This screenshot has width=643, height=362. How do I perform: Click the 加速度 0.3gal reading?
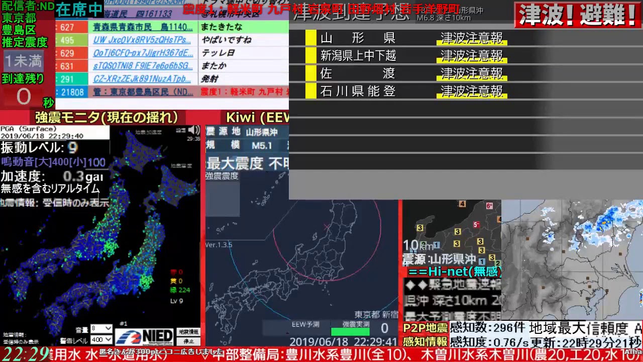tap(52, 176)
